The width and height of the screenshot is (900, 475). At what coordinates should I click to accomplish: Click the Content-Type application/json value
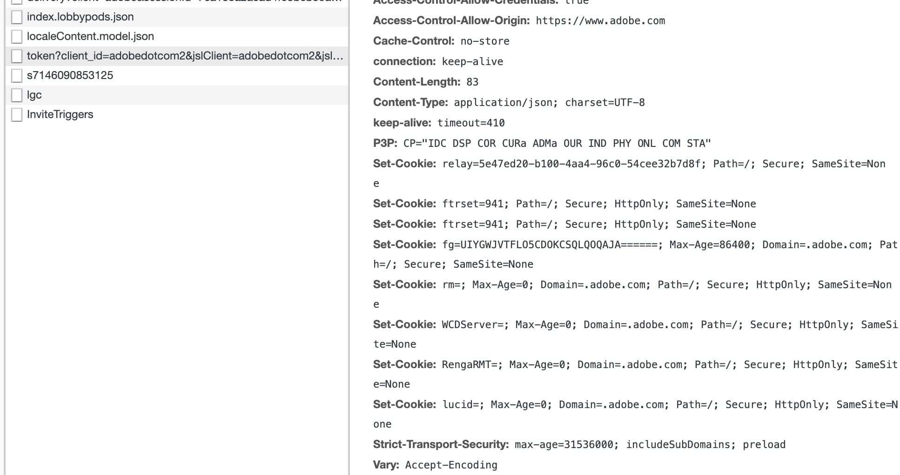pos(549,103)
